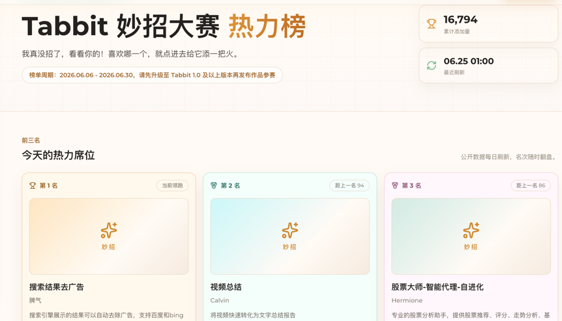Click the refresh icon beside 06.25 01:00
This screenshot has height=321, width=562.
pyautogui.click(x=432, y=66)
